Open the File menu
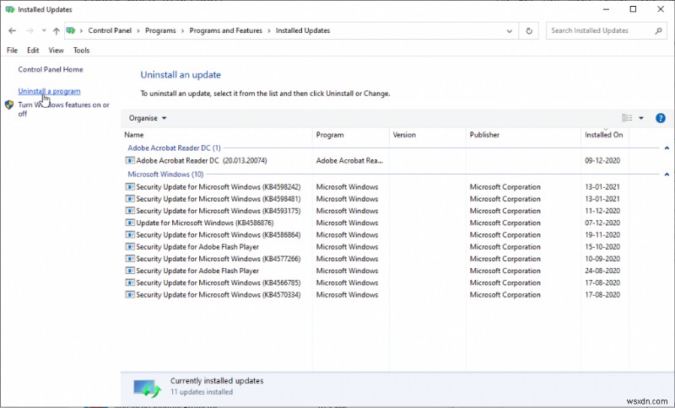Image resolution: width=675 pixels, height=408 pixels. [x=12, y=51]
